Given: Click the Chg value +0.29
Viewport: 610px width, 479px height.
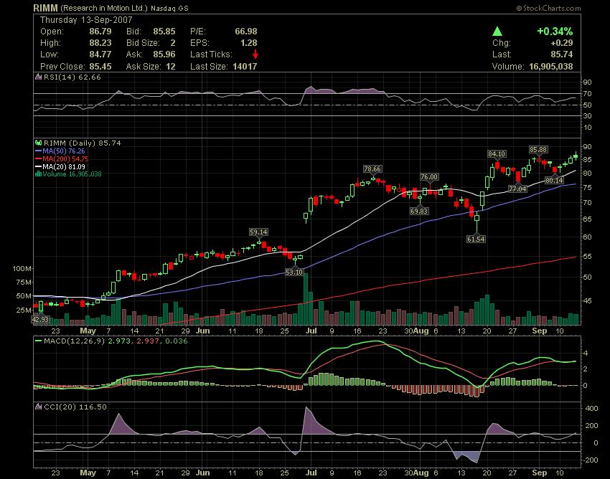Looking at the screenshot, I should click(562, 43).
